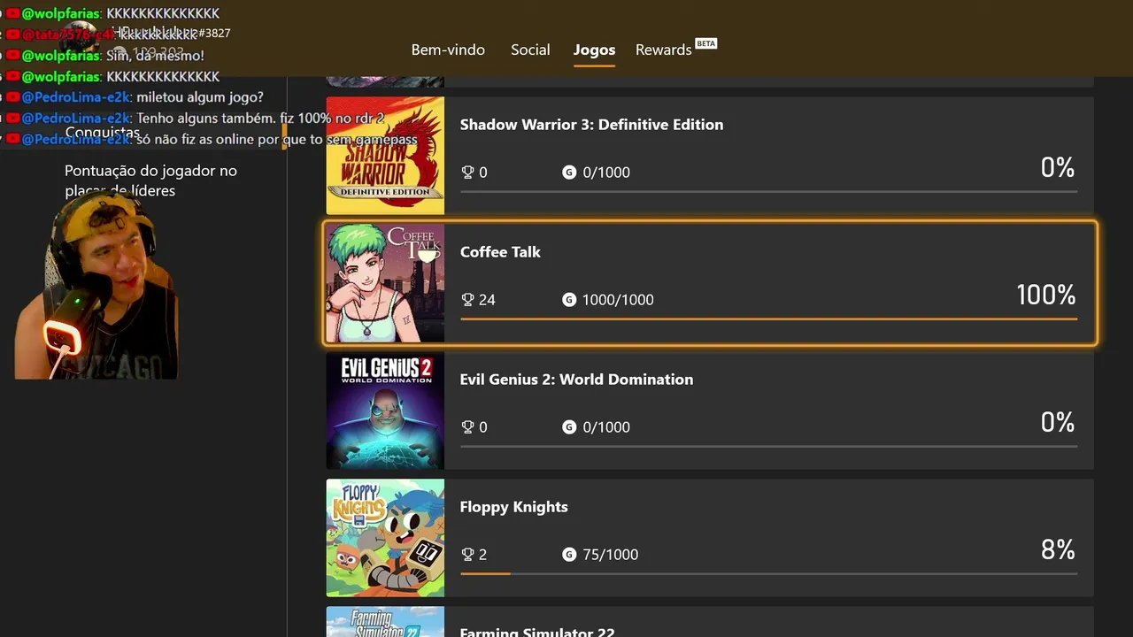Click the trophy icon in Floppy Knights row
The height and width of the screenshot is (637, 1133).
(468, 555)
